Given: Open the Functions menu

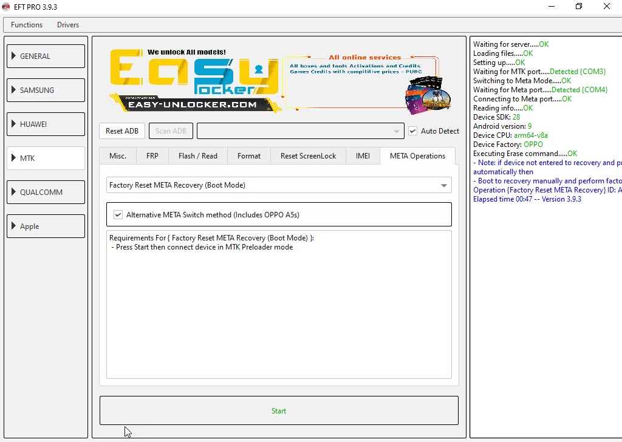Looking at the screenshot, I should 27,24.
